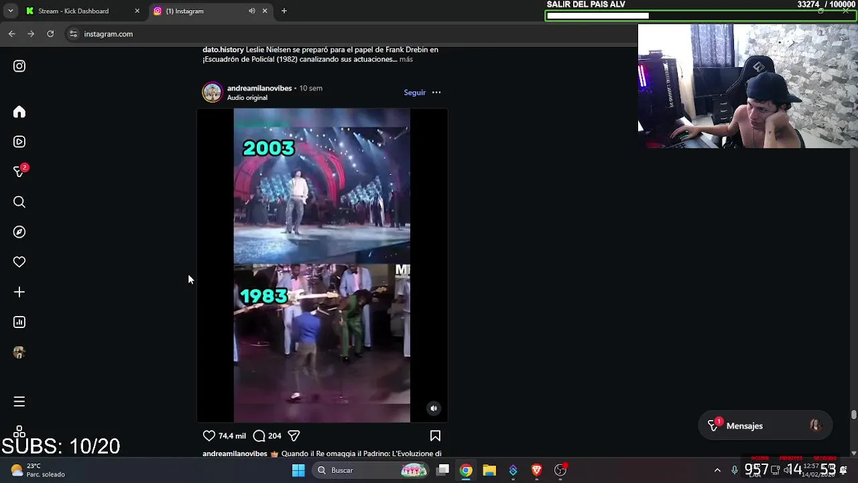
Task: Open Chrome from the taskbar
Action: (466, 470)
